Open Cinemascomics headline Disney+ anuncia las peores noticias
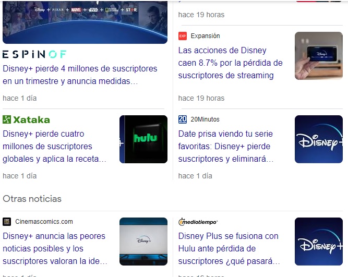 click(55, 249)
